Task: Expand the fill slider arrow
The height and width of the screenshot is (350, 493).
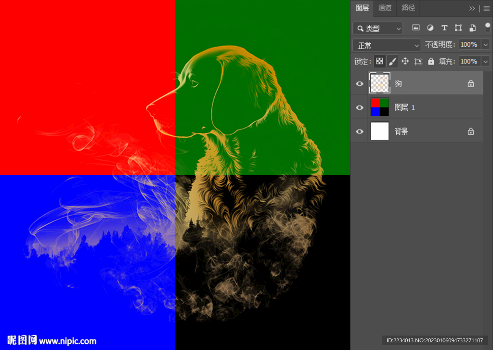Action: pyautogui.click(x=486, y=61)
